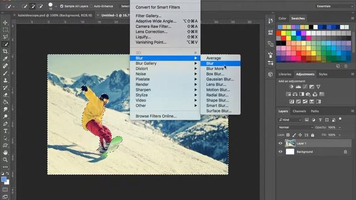Switch to the Channels tab
The image size is (356, 200).
coord(299,111)
